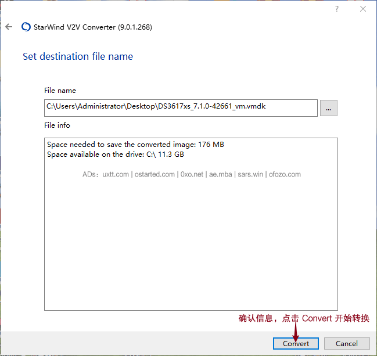Click the 'Space needed to save the converted image: 176 MB' line

135,145
